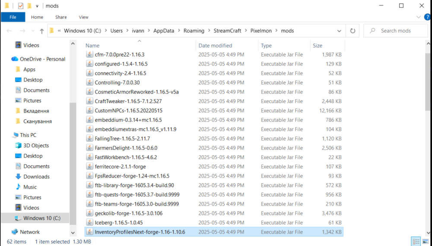Refresh the mods folder view
The height and width of the screenshot is (246, 432).
353,31
